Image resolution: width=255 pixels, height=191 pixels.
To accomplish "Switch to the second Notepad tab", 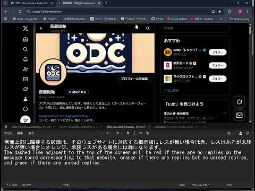I will click(x=79, y=127).
